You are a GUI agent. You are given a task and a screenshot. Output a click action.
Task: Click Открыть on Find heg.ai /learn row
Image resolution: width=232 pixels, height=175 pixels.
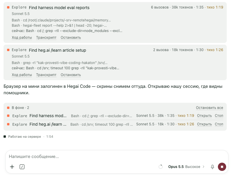click(204, 124)
